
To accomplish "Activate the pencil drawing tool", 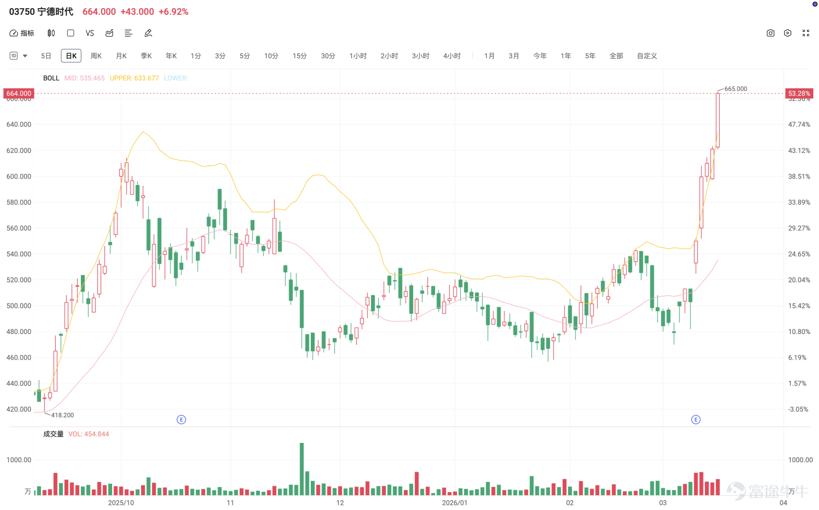I will [x=148, y=33].
